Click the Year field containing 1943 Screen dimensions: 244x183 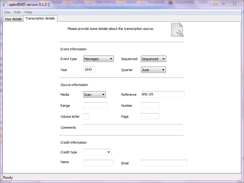pos(89,70)
